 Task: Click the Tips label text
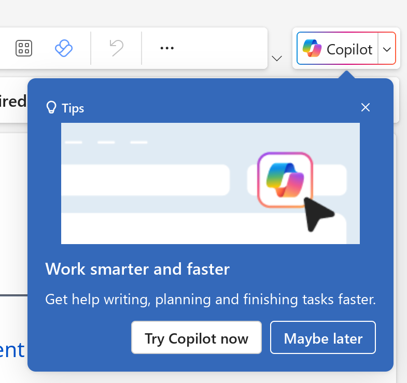73,108
